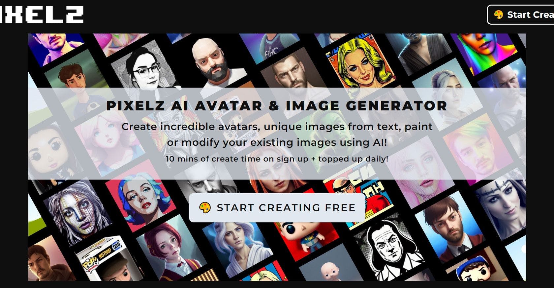
Task: Click the palette icon in header button
Action: (x=498, y=14)
